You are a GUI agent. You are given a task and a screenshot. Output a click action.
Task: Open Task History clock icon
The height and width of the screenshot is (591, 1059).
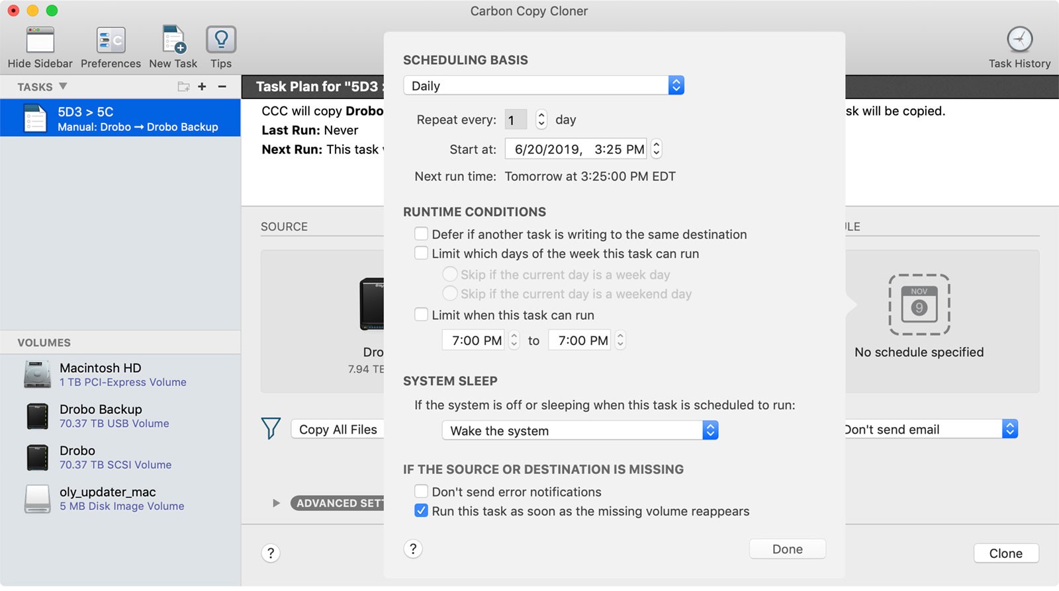pyautogui.click(x=1019, y=40)
